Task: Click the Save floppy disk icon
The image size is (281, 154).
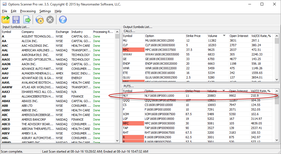Action: [x=16, y=20]
